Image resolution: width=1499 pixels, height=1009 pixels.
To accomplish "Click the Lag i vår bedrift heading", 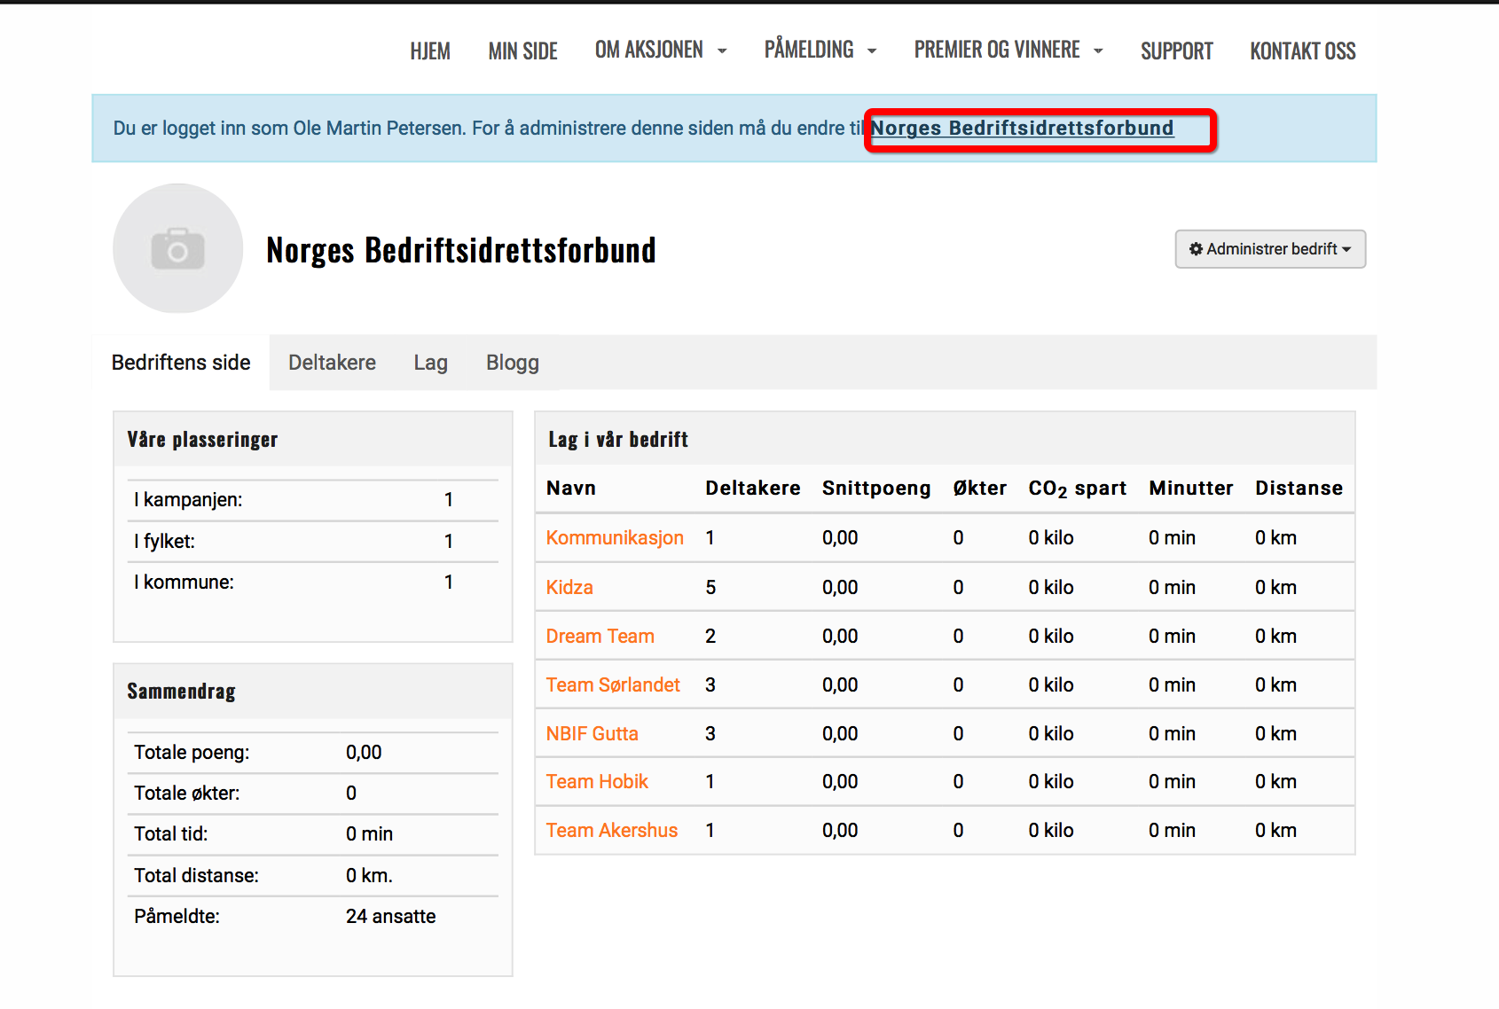I will pyautogui.click(x=618, y=440).
